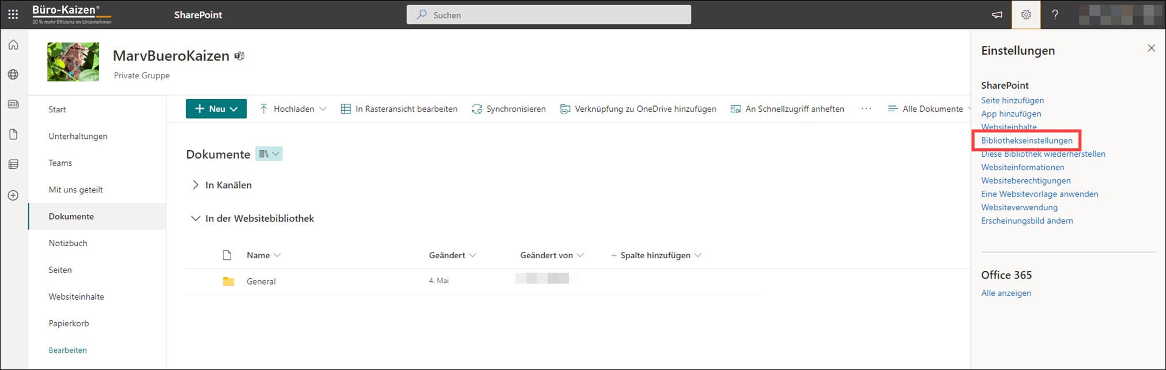Click the Websiteberechtigungen link

[1026, 180]
